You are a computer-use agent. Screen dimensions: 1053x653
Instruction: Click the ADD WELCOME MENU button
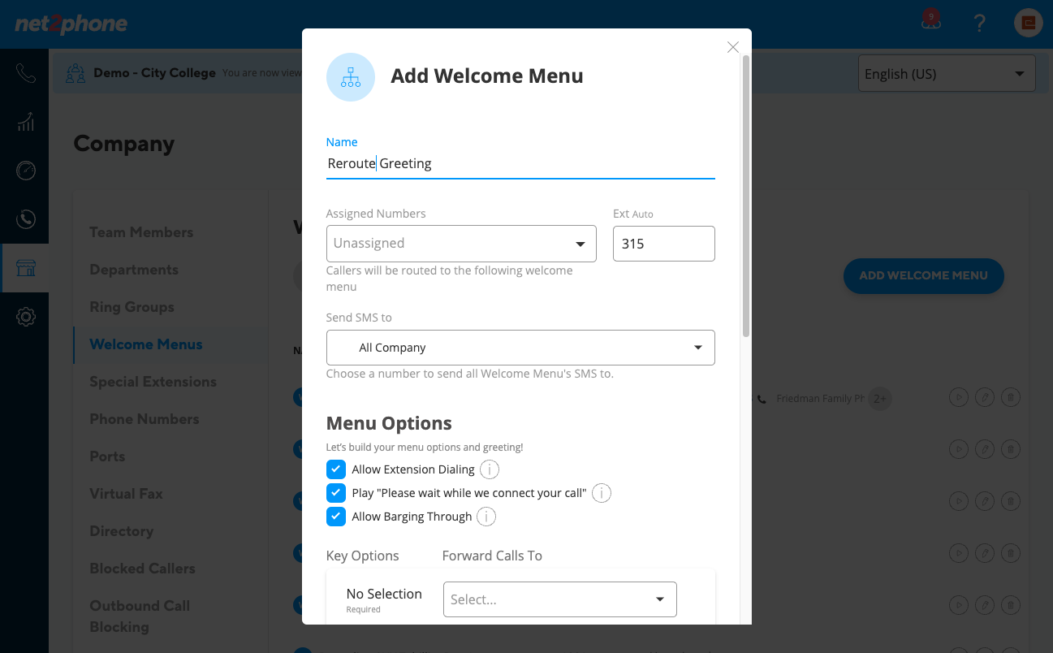924,275
